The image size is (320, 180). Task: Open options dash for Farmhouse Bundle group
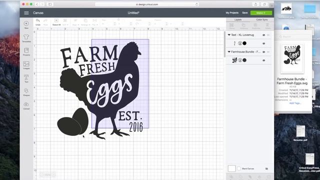tap(268, 52)
